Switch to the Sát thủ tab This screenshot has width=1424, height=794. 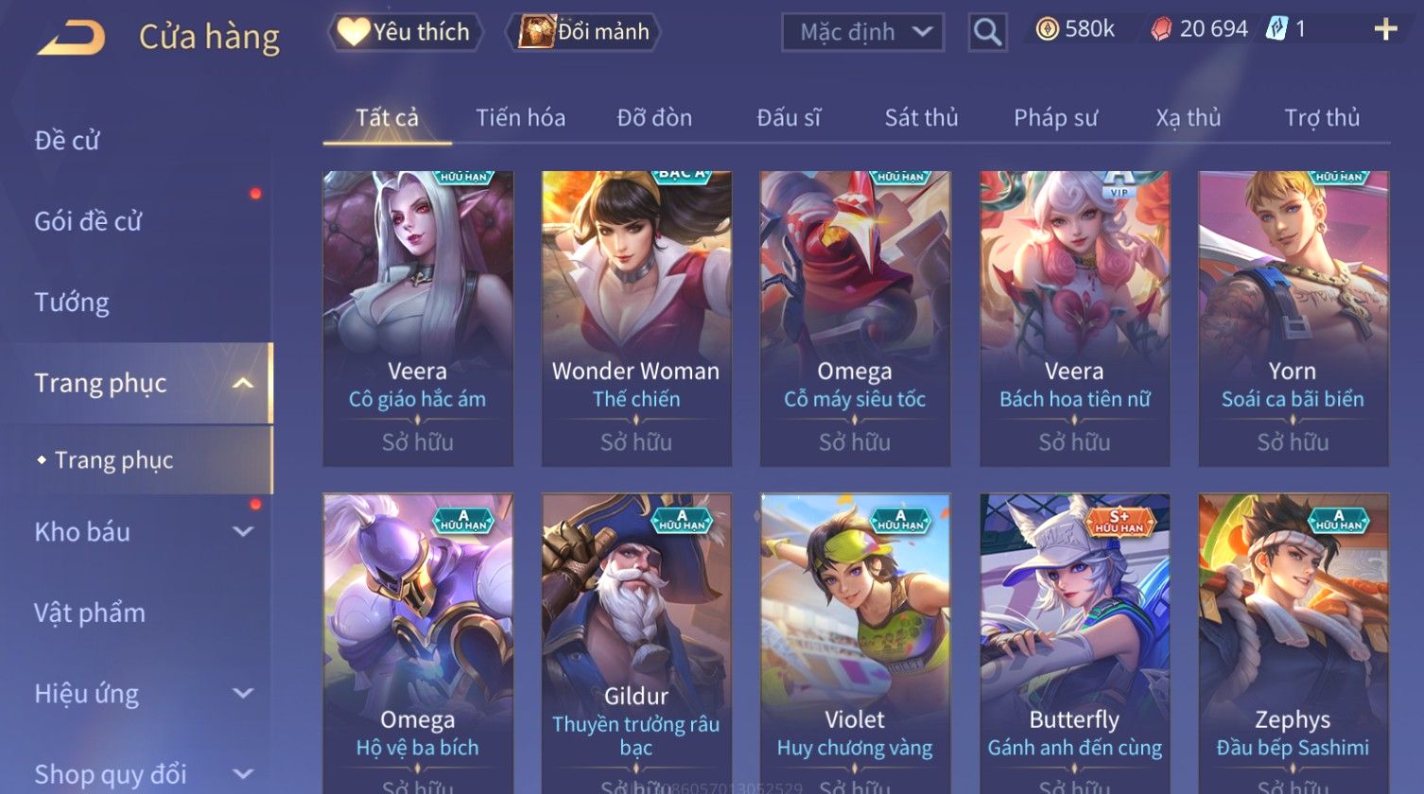pyautogui.click(x=921, y=118)
